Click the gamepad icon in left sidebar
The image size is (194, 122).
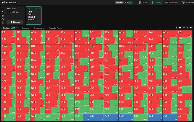click(2, 19)
